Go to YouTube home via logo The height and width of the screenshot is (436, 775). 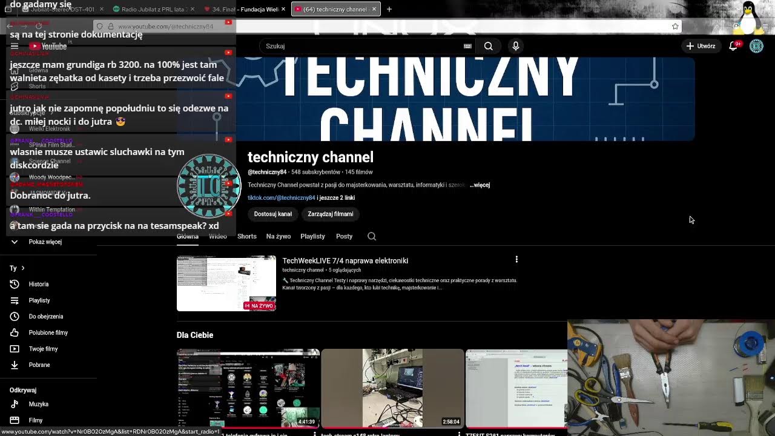tap(48, 46)
